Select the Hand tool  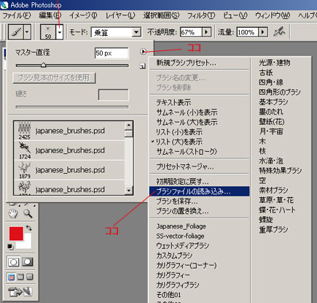tap(13, 213)
